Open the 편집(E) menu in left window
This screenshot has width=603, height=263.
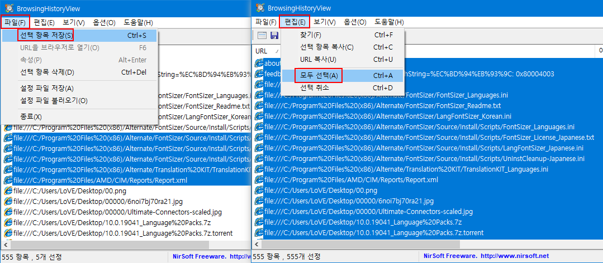pos(44,22)
